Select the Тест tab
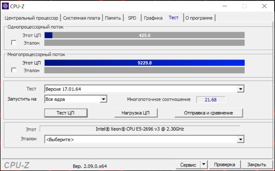275x171 pixels. [x=174, y=17]
